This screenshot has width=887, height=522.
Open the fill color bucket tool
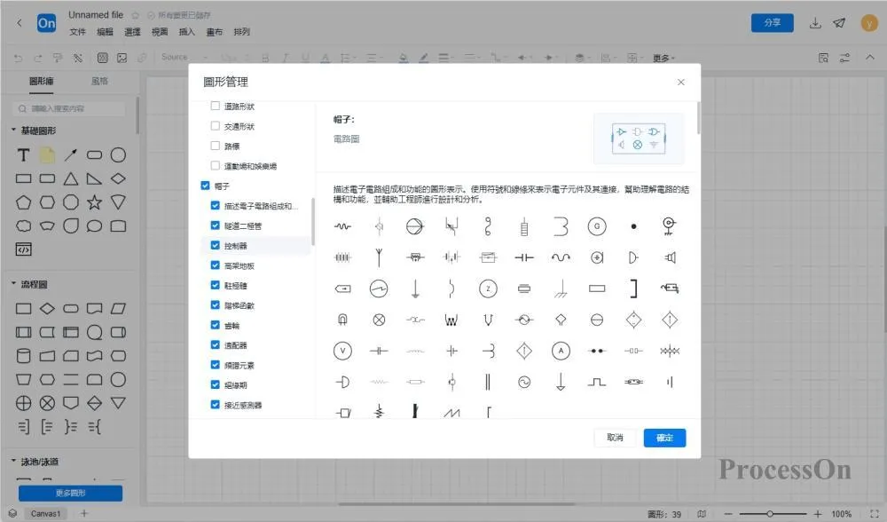pyautogui.click(x=404, y=58)
